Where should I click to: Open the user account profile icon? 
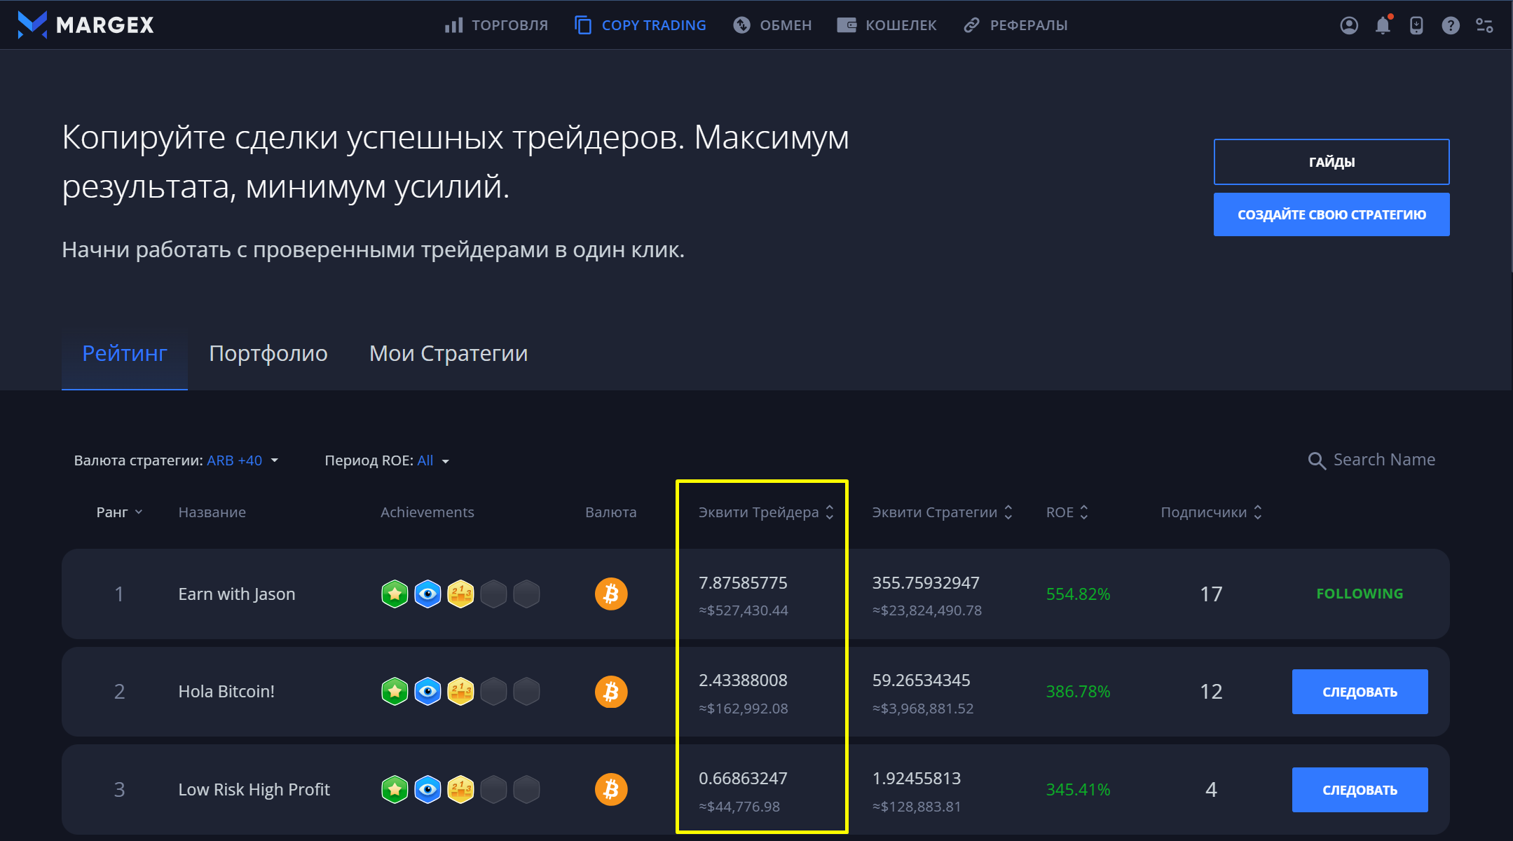1349,25
